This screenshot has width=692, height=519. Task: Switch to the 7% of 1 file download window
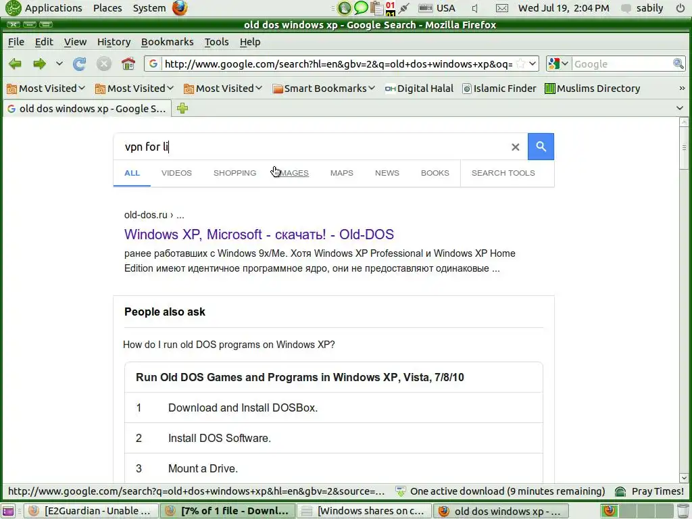pyautogui.click(x=228, y=511)
